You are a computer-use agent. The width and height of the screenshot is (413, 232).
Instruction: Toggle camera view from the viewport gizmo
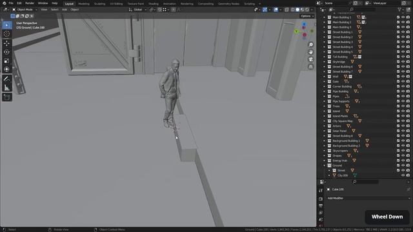[311, 59]
